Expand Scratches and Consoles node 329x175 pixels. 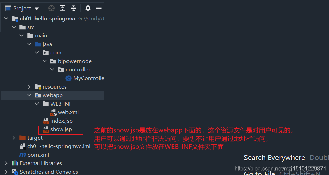coord(6,172)
